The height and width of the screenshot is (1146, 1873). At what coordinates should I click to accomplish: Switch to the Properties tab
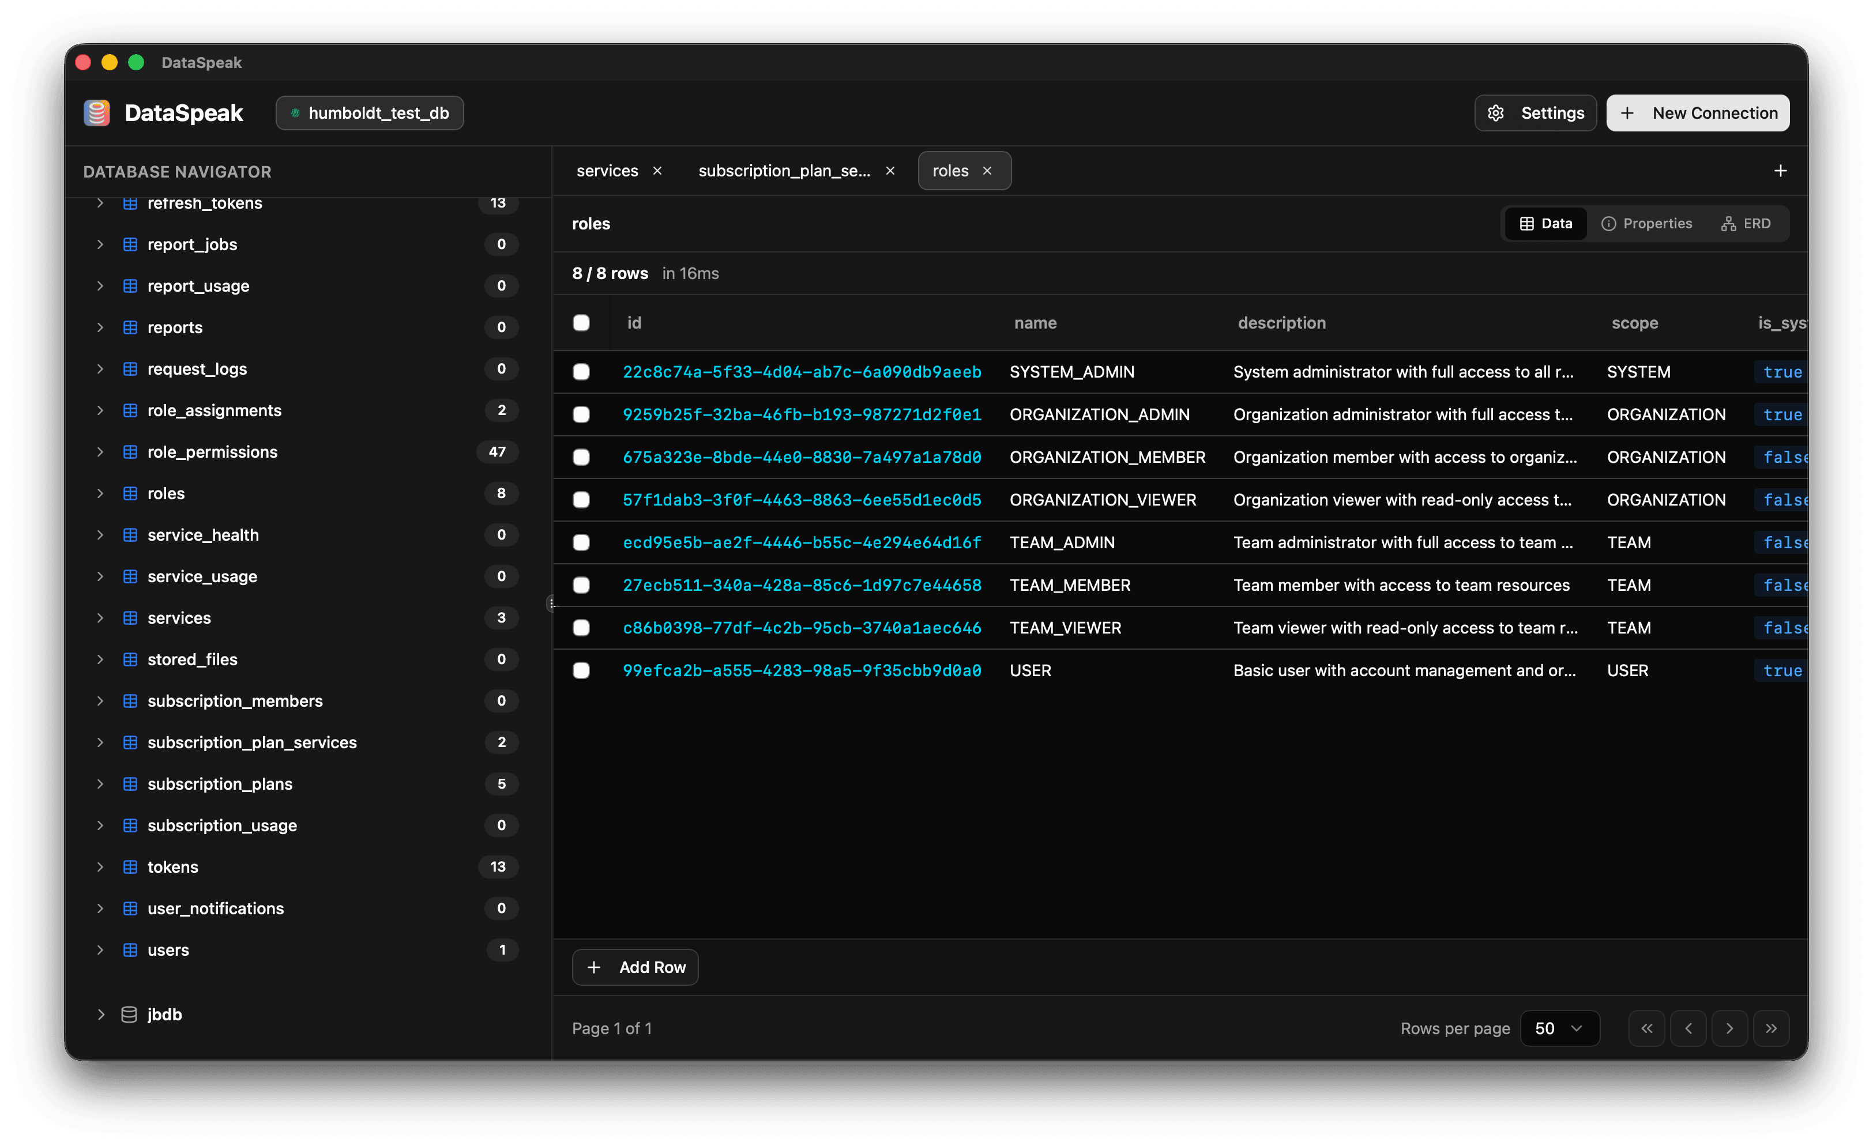1646,223
